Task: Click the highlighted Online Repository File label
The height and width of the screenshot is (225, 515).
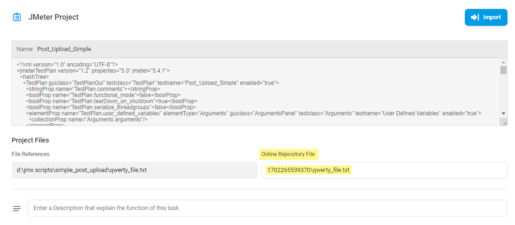Action: tap(288, 154)
